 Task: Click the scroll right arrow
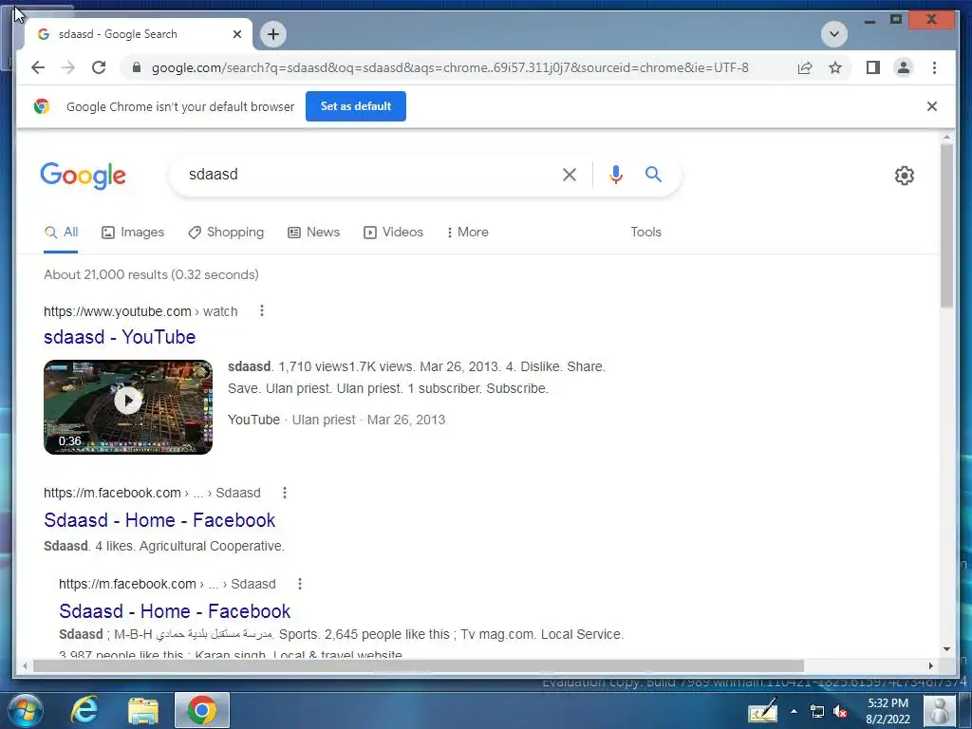pos(931,665)
